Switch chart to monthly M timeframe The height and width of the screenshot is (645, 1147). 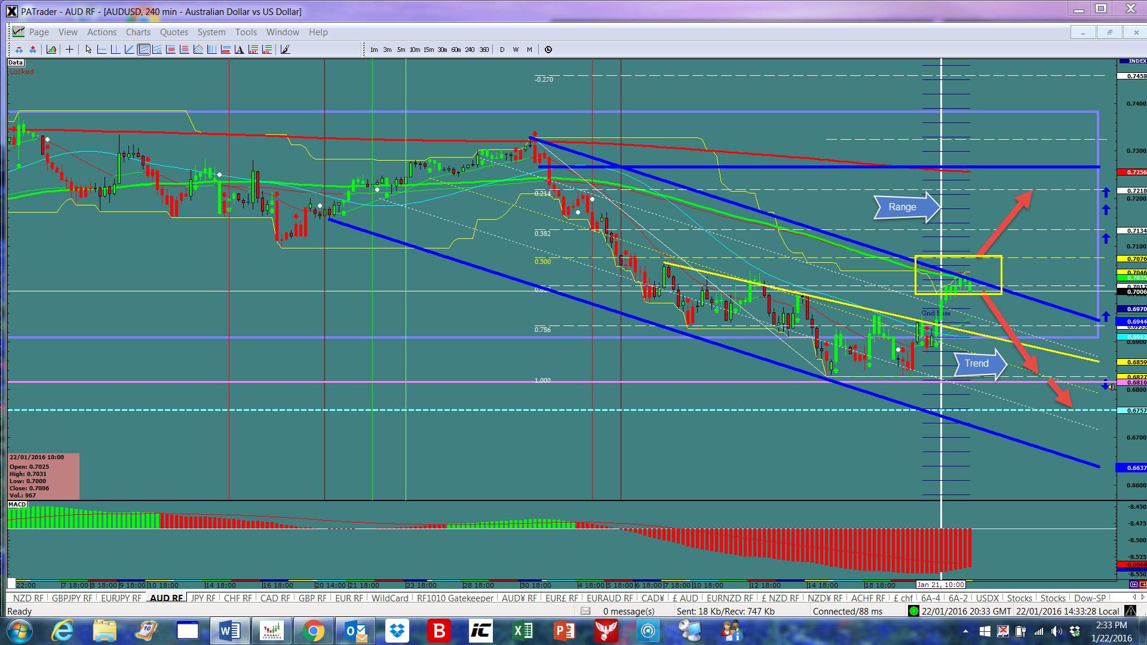pos(529,50)
